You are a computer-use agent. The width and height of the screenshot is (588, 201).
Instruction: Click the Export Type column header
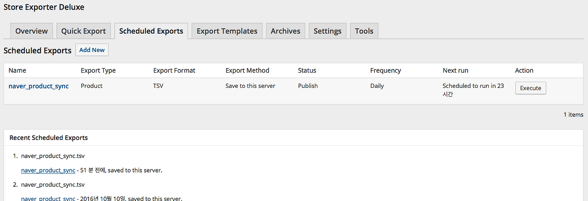tap(98, 70)
